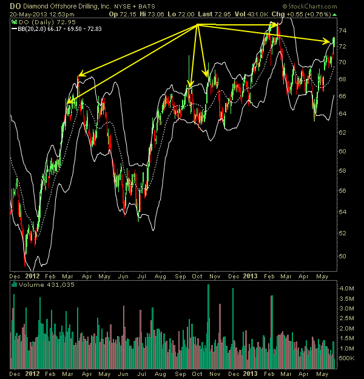
Task: Click the 'Last 72.95' price value
Action: 214,15
